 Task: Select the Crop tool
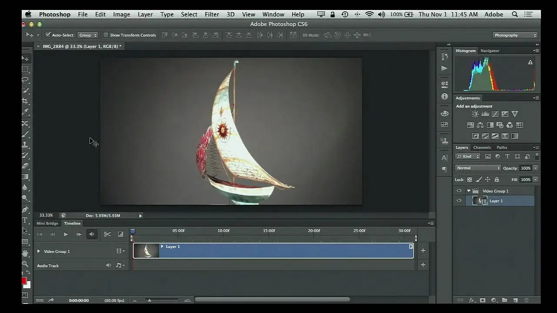pyautogui.click(x=25, y=101)
